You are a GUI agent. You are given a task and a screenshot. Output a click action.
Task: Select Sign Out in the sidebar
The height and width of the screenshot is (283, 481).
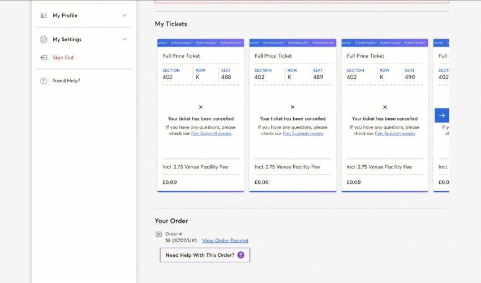pos(63,57)
